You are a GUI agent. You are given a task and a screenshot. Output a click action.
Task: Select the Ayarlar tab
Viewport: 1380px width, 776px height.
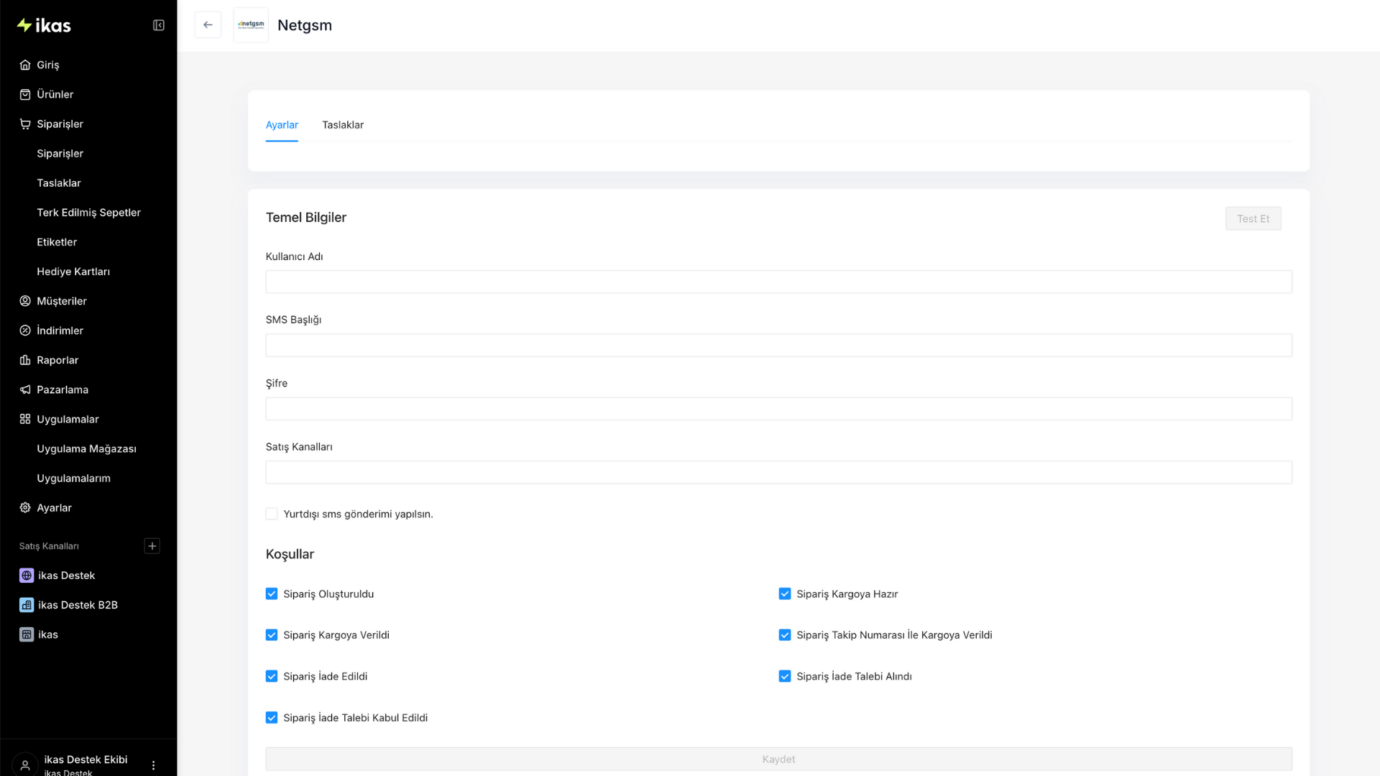[282, 125]
